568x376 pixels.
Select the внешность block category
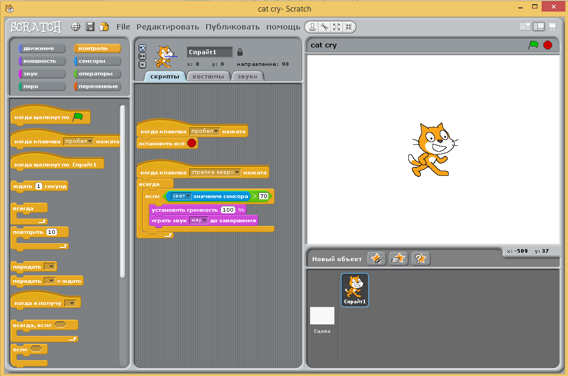click(x=42, y=61)
